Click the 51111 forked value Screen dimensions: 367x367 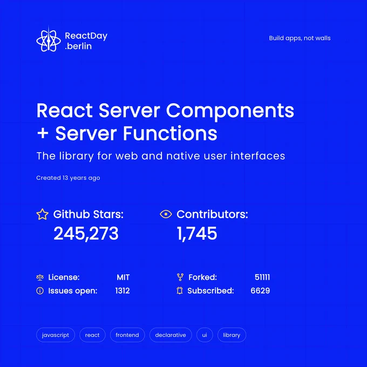[x=262, y=277]
